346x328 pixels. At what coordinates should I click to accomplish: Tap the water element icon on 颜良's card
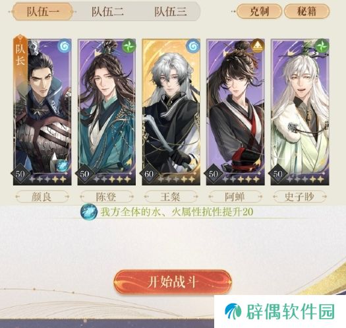point(64,46)
